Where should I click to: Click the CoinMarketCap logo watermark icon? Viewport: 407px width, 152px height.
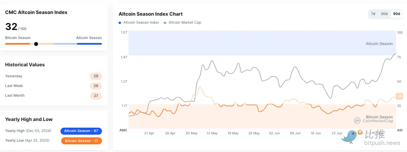pos(357,121)
